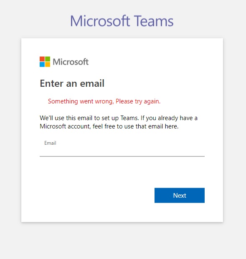Click 'Please try again' in the error text
Screen dimensions: 246x259
click(138, 101)
